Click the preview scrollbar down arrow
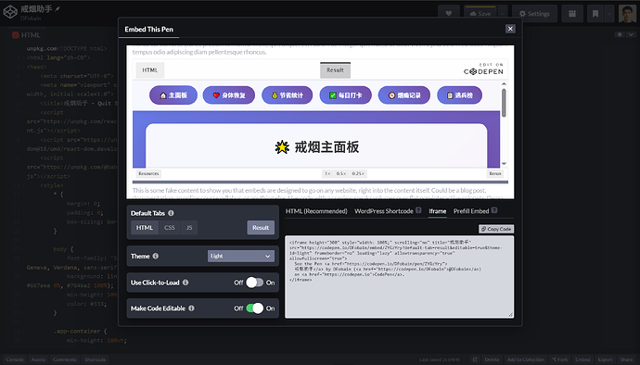The image size is (640, 365). pos(504,163)
